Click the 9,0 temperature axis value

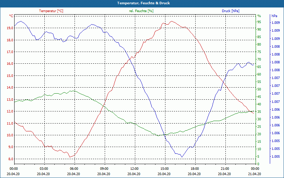pyautogui.click(x=11, y=147)
